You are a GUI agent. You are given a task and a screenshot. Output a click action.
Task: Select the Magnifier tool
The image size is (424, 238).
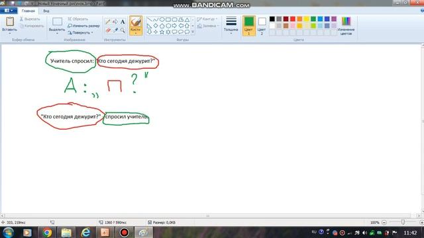pyautogui.click(x=123, y=30)
